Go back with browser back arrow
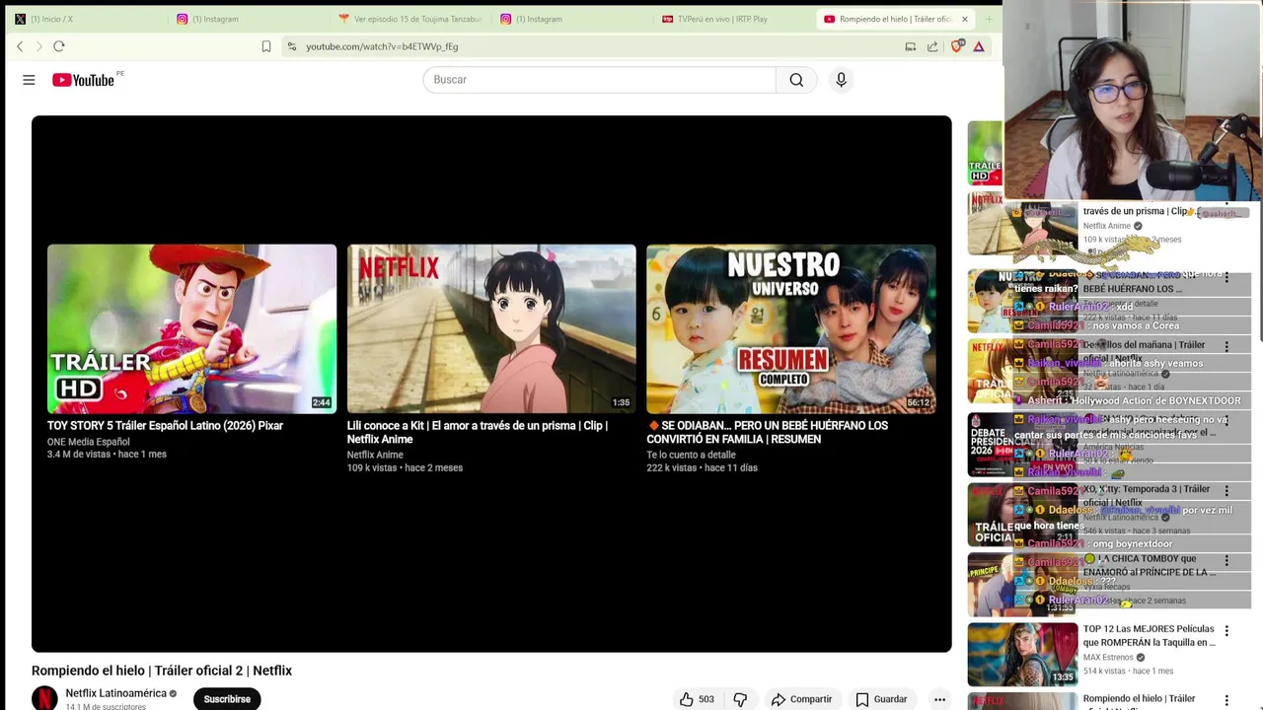This screenshot has width=1263, height=710. (x=20, y=46)
